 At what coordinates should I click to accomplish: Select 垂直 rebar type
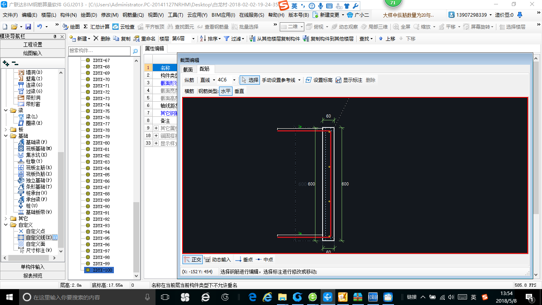tap(239, 91)
